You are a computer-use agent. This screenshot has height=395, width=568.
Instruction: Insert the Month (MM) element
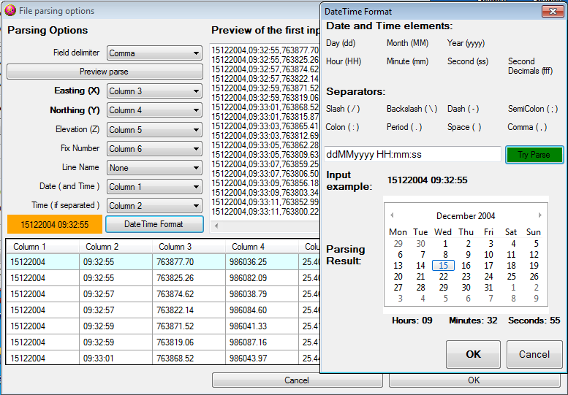tap(407, 43)
